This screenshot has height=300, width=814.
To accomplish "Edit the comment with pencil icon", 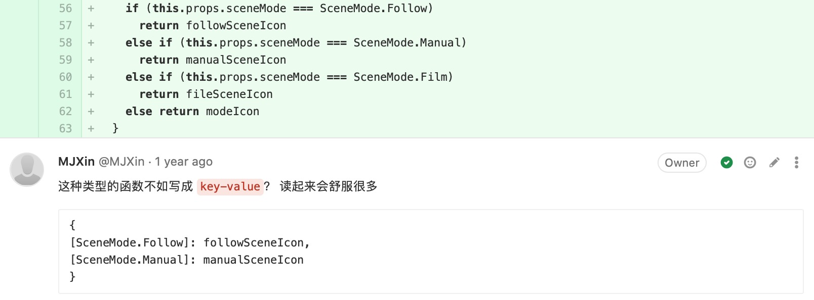I will click(x=774, y=163).
